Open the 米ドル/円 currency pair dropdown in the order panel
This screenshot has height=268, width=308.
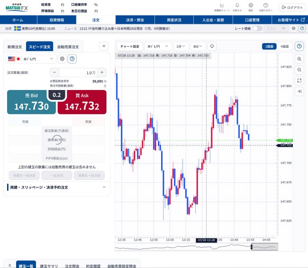(x=31, y=59)
